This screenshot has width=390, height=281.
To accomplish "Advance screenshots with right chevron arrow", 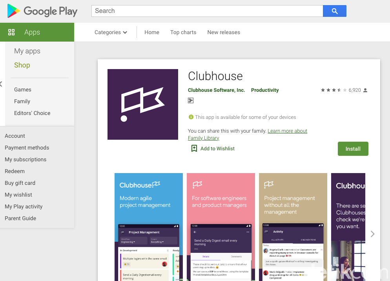I will coord(372,234).
